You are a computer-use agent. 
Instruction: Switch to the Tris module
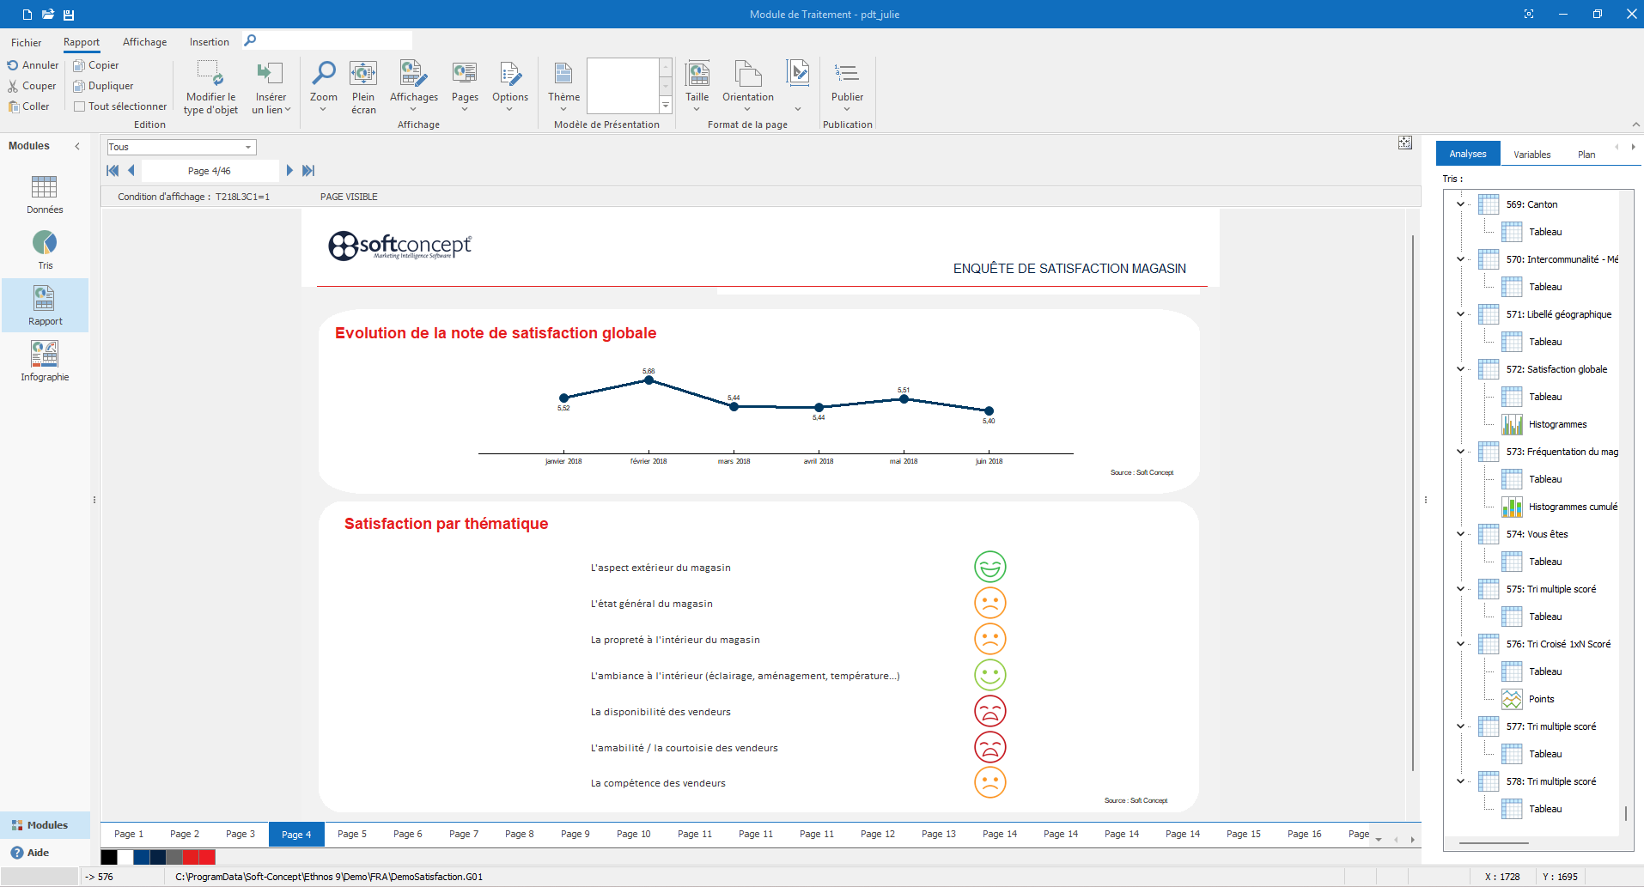[45, 249]
